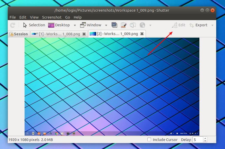225x149 pixels.
Task: Select the Selection capture tool
Action: tap(35, 25)
